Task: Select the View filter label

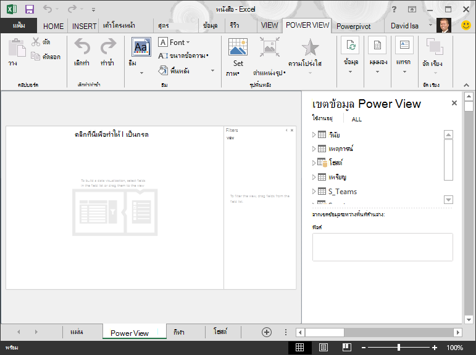Action: click(x=230, y=138)
